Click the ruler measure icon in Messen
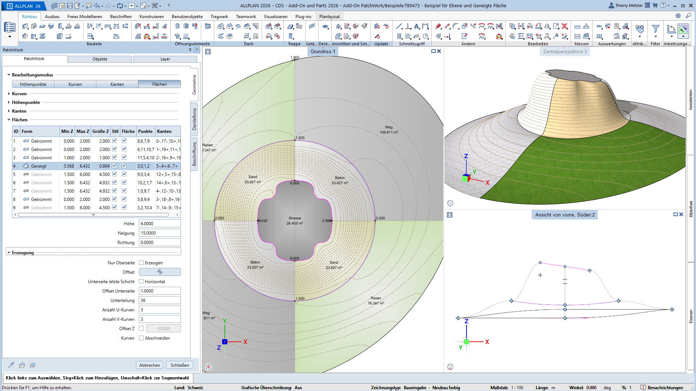This screenshot has width=696, height=391. [x=577, y=26]
